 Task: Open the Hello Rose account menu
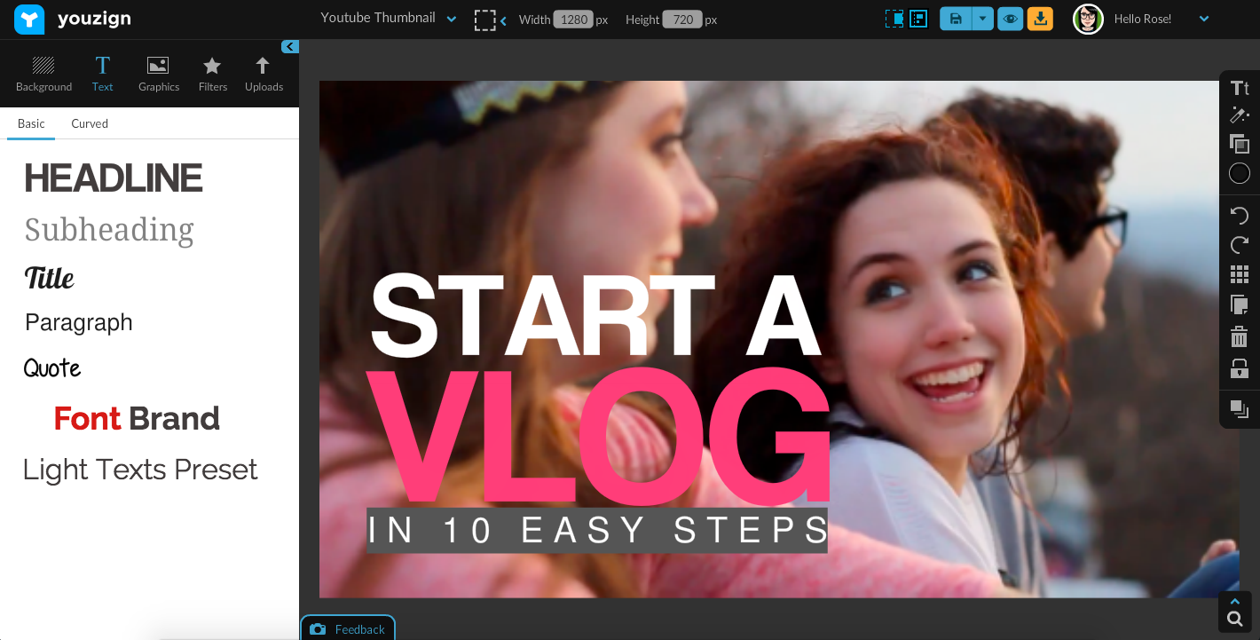pyautogui.click(x=1204, y=19)
